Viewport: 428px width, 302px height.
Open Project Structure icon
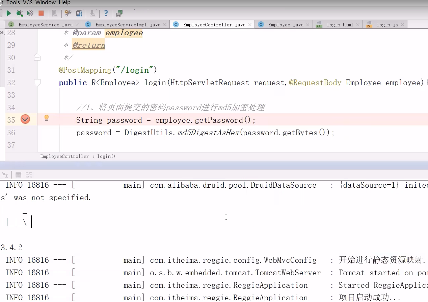pyautogui.click(x=79, y=13)
